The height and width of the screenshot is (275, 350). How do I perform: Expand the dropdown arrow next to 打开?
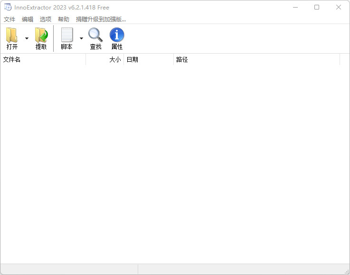pyautogui.click(x=27, y=38)
